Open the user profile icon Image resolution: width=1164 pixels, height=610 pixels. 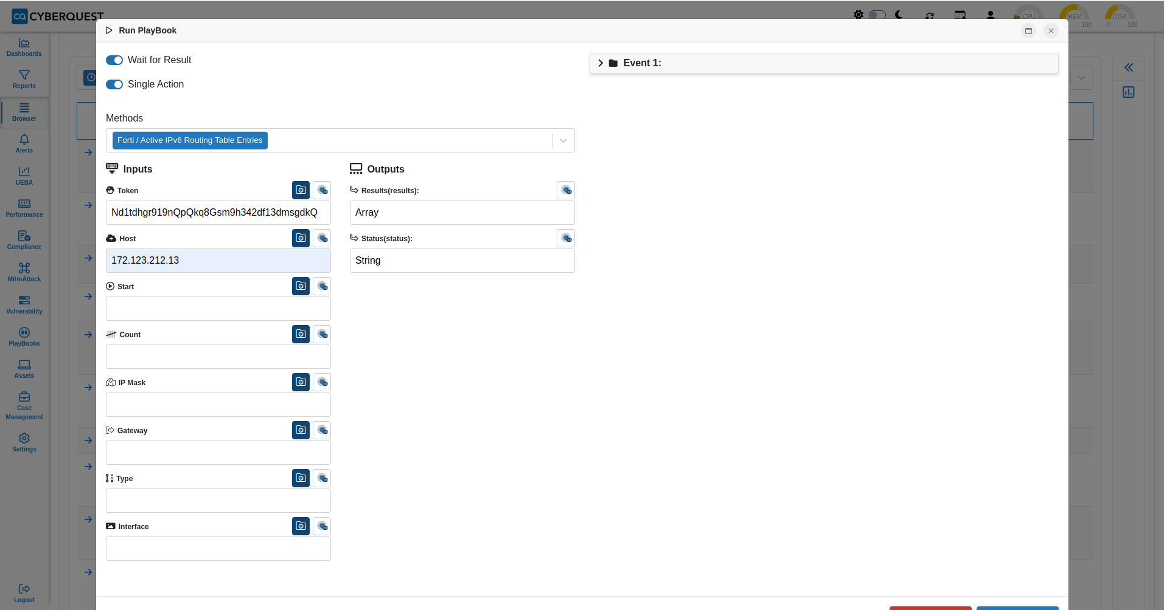coord(991,15)
